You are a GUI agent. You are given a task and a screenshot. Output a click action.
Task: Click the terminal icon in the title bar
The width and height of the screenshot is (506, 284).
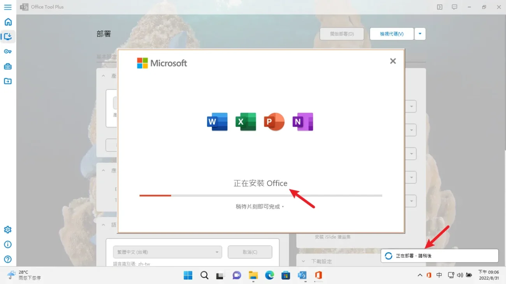(x=439, y=7)
